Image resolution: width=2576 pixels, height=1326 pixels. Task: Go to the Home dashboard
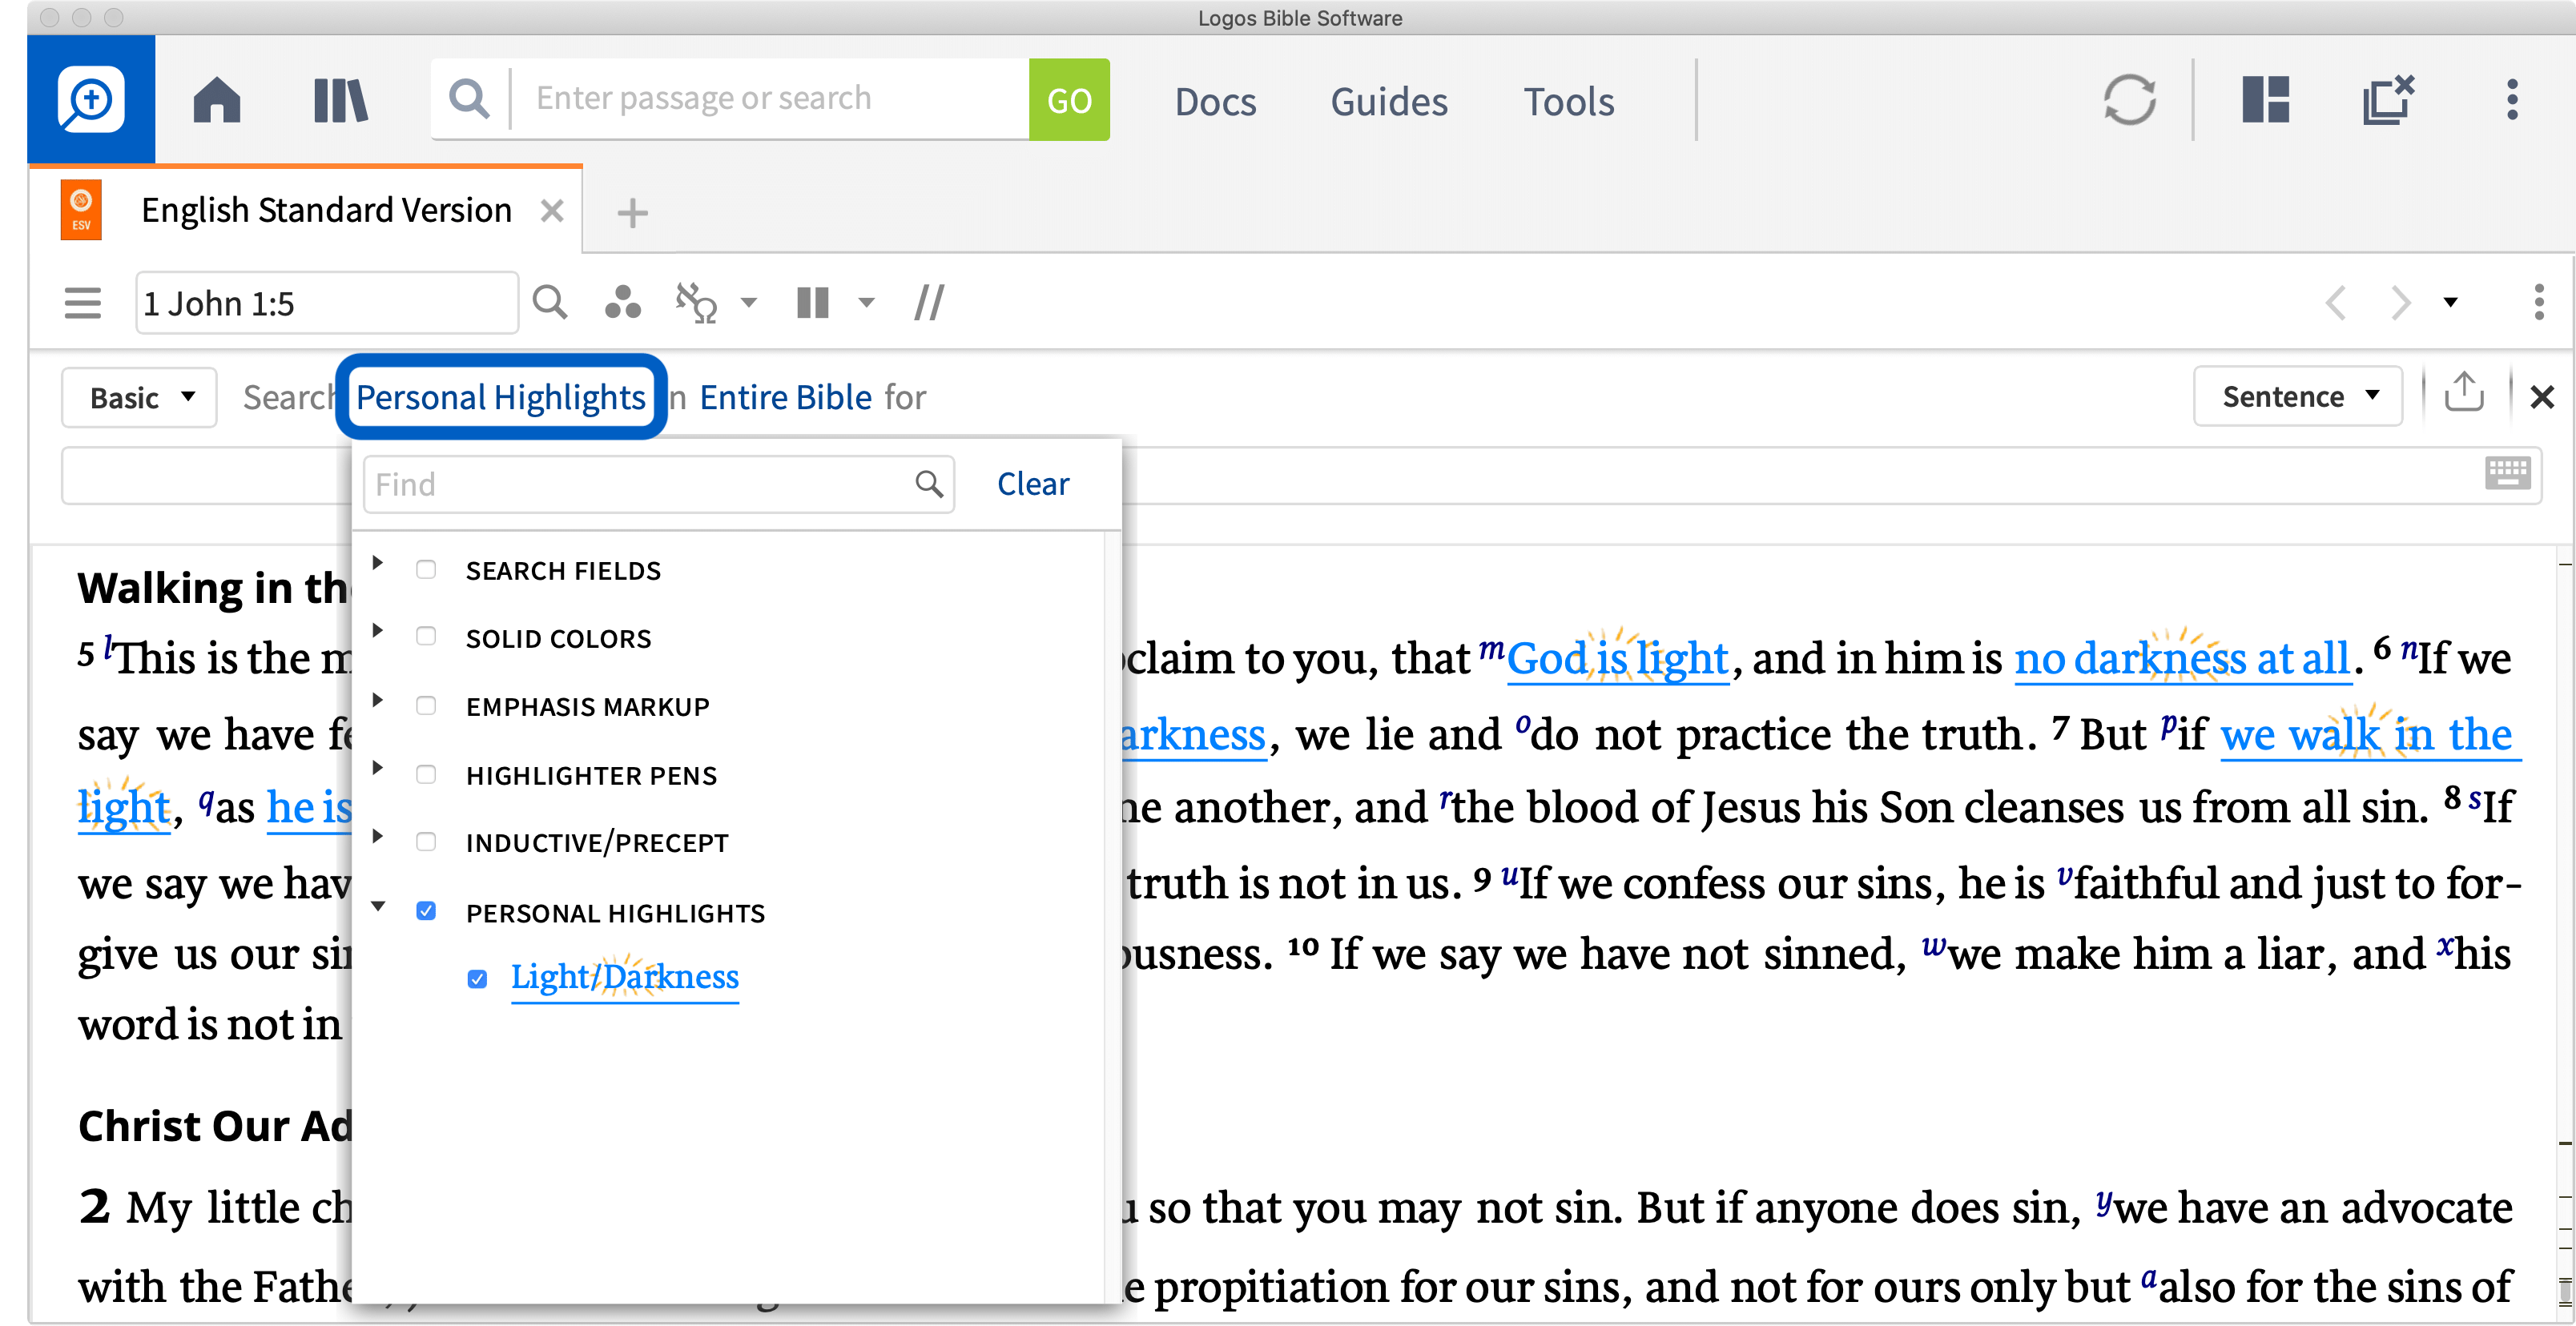pos(217,100)
